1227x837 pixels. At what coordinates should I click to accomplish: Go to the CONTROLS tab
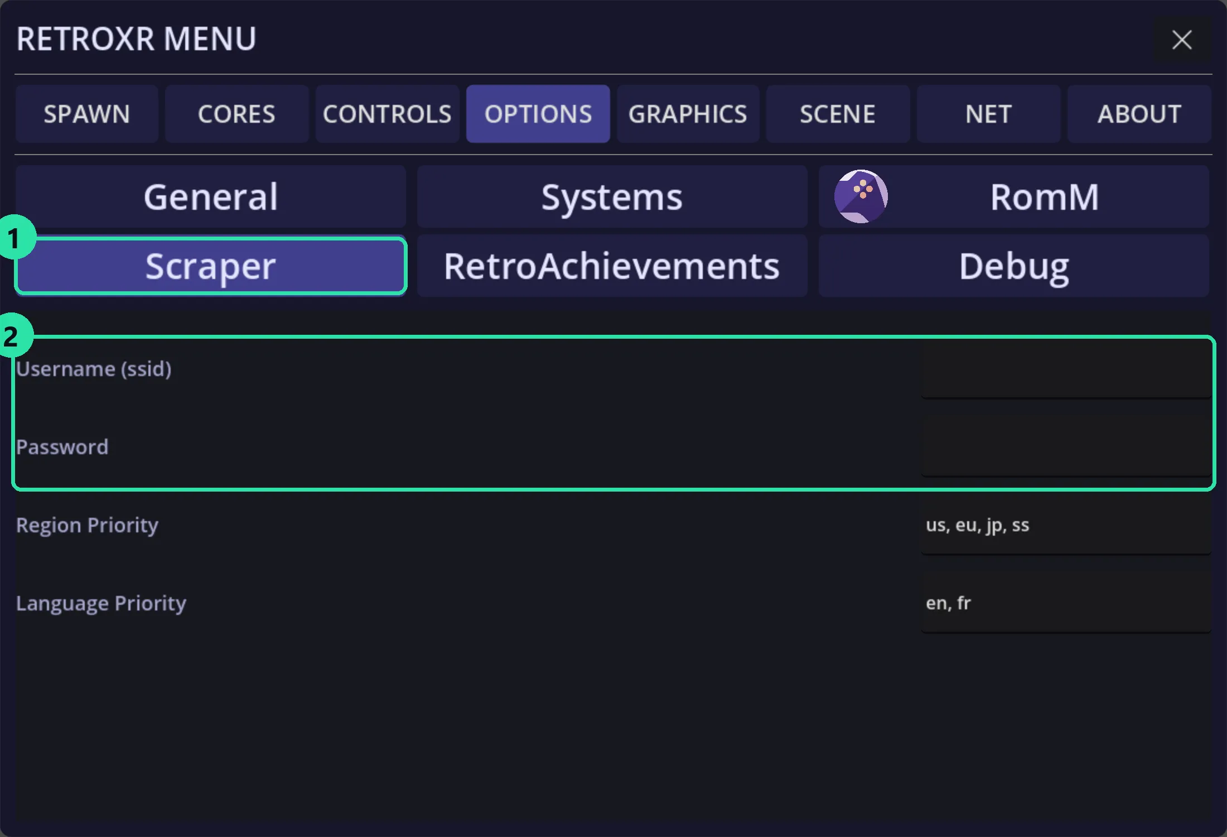[387, 114]
